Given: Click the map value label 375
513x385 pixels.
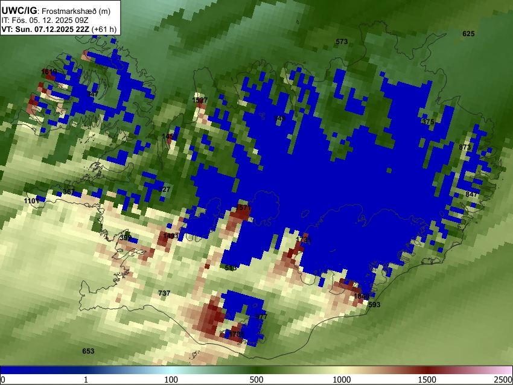Looking at the screenshot, I should [428, 122].
